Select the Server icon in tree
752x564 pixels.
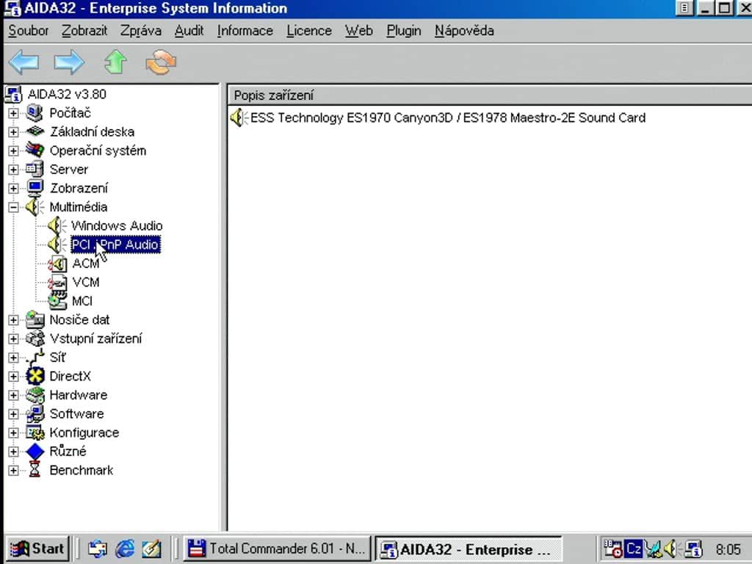click(x=35, y=169)
